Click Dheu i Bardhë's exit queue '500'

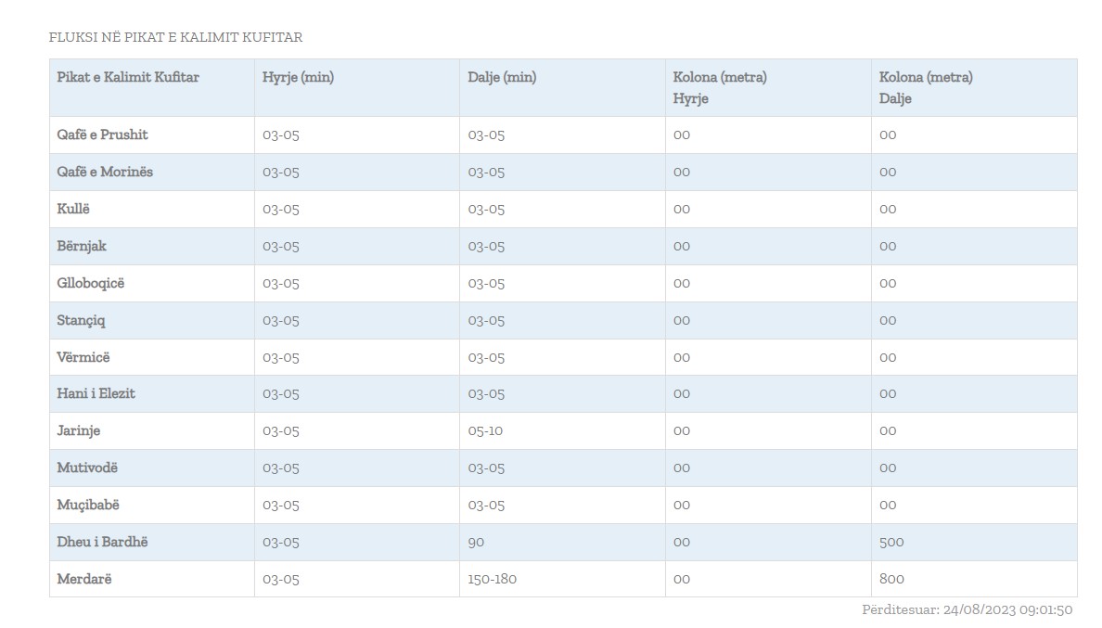tap(891, 543)
